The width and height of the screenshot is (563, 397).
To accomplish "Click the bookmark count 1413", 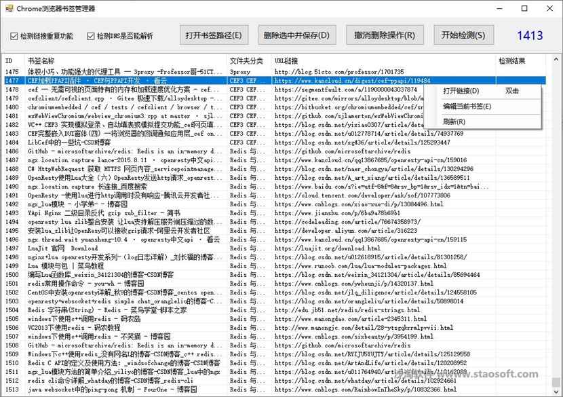I will coord(530,35).
